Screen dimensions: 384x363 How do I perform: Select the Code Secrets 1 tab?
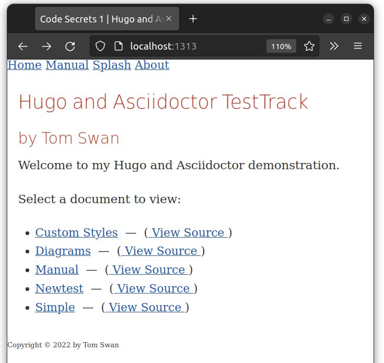pyautogui.click(x=107, y=19)
